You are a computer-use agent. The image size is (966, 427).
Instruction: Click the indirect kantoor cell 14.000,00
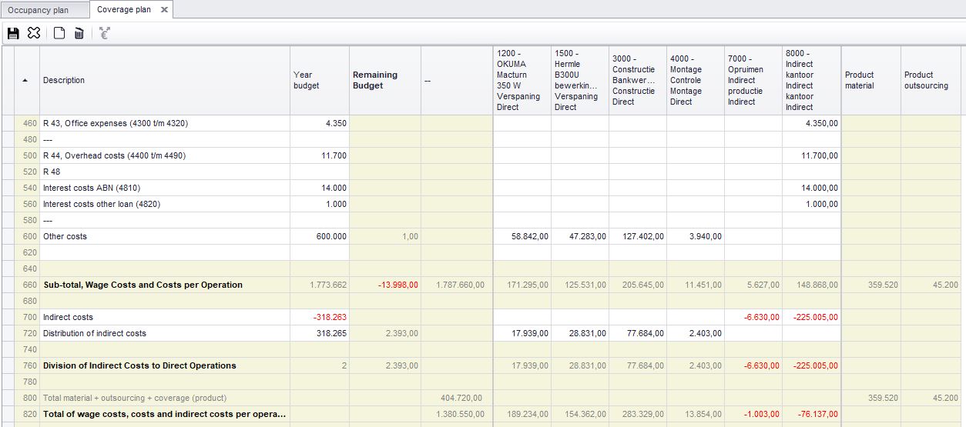(x=812, y=188)
